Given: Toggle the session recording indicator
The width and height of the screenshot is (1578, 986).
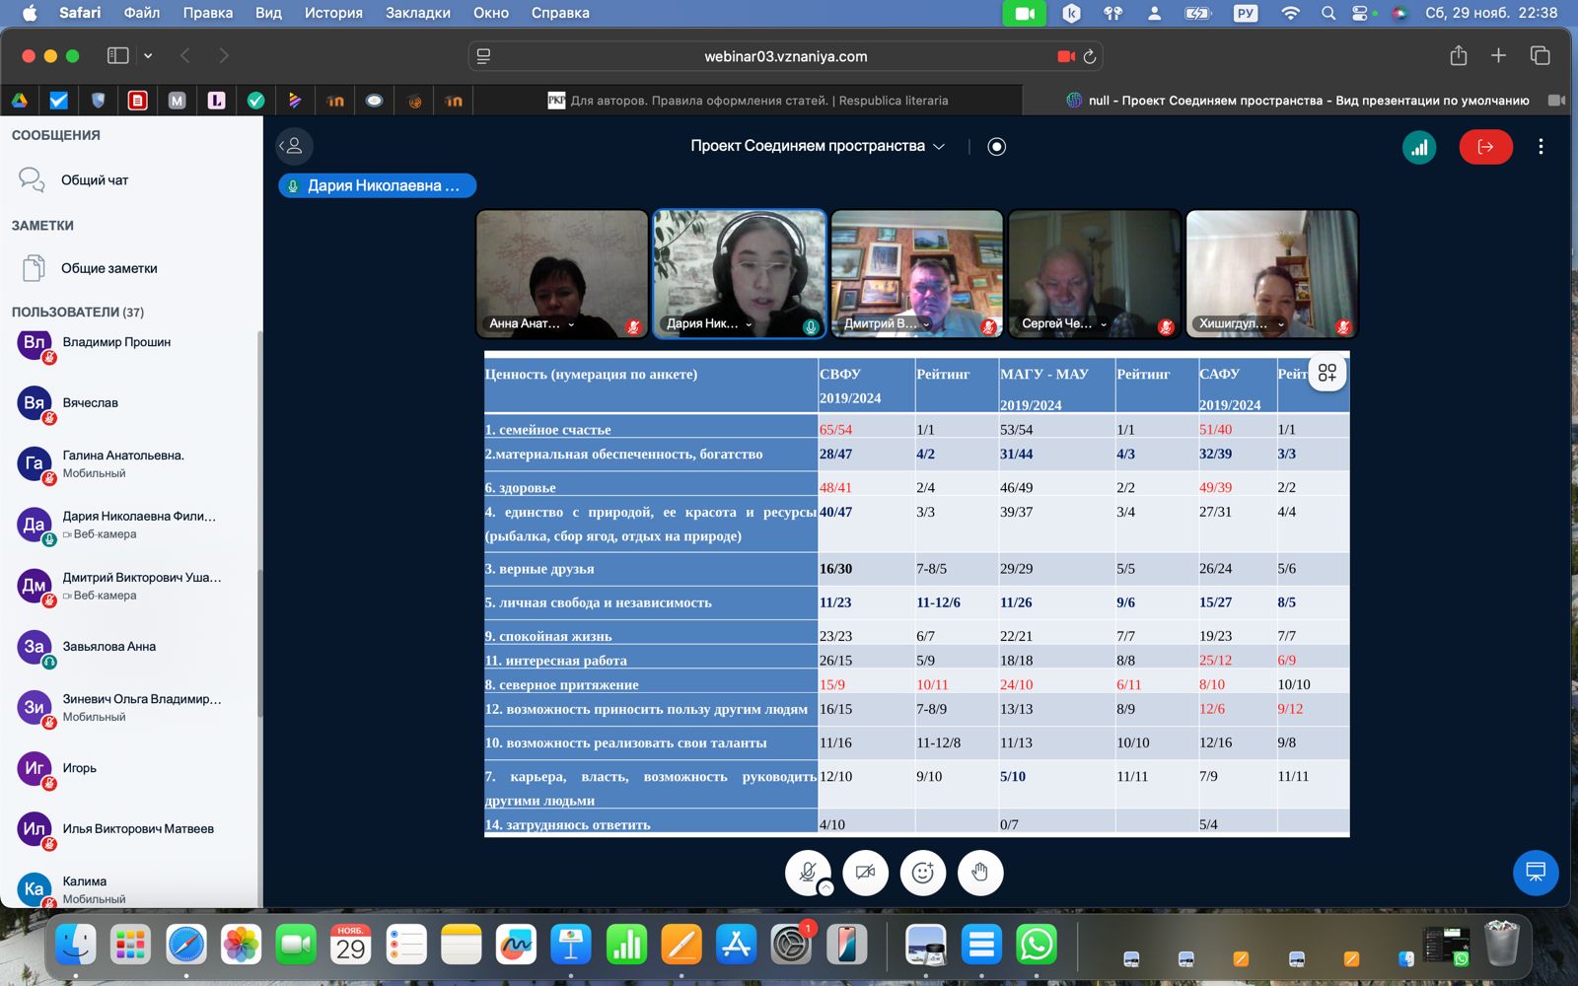Looking at the screenshot, I should pyautogui.click(x=997, y=147).
